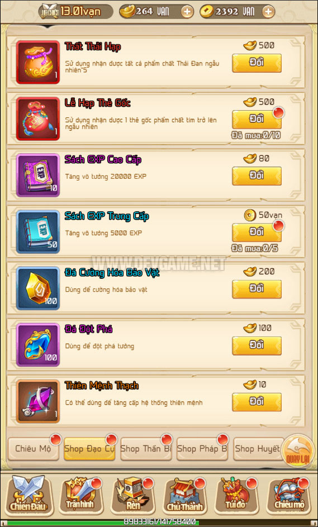Image resolution: width=318 pixels, height=527 pixels.
Task: Select the Thiên Mệnh Thạch item icon
Action: point(37,401)
